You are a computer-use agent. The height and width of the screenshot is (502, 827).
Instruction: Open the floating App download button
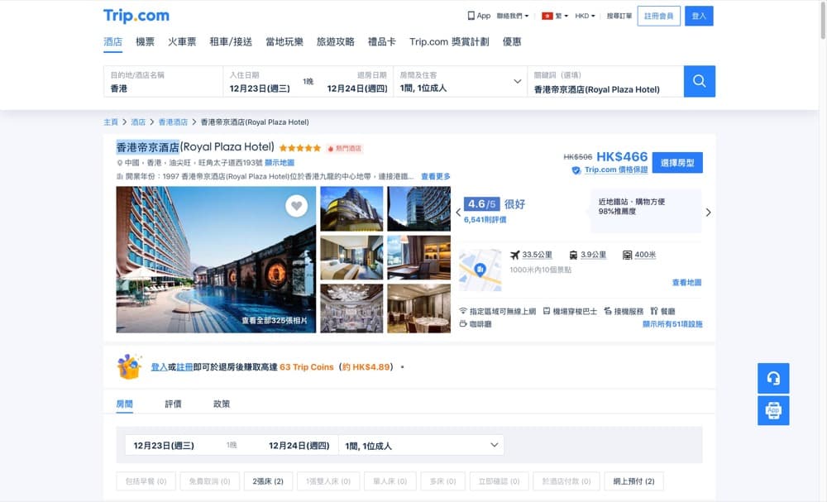pos(773,410)
